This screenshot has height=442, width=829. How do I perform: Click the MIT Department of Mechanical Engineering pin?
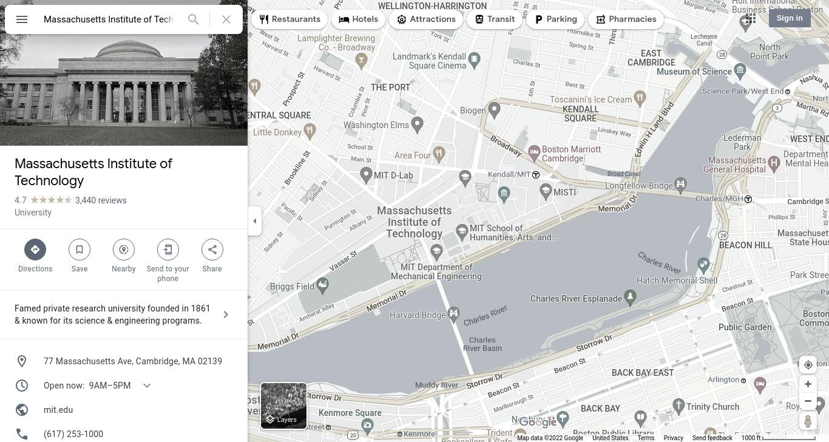[x=436, y=251]
